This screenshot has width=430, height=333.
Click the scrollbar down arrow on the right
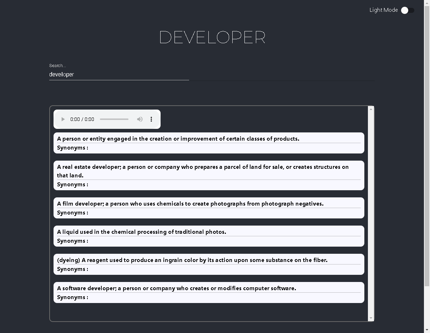(x=427, y=330)
